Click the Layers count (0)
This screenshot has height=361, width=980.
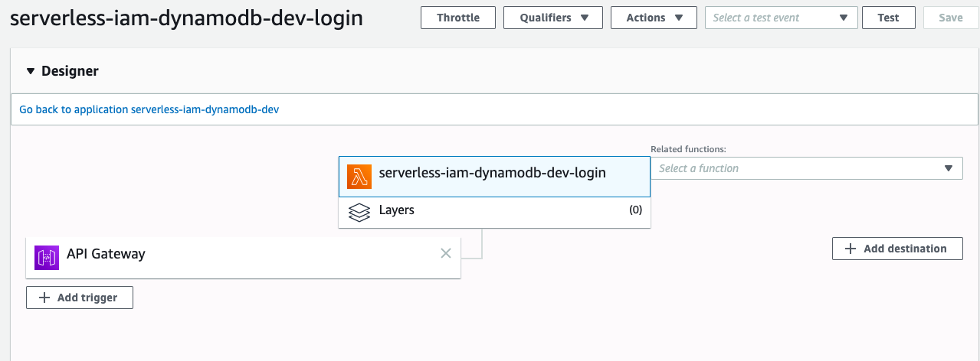[635, 210]
